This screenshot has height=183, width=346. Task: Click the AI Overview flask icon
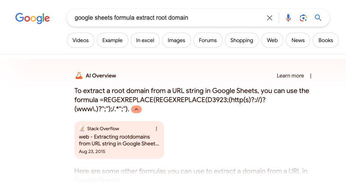79,76
